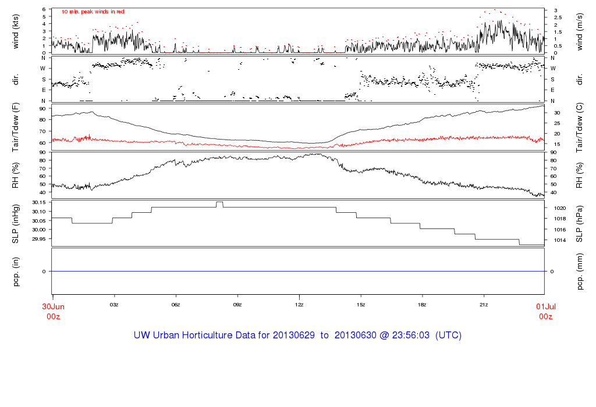Click the "1014" hPa tick value
Screen dimensions: 596x407
(560, 240)
